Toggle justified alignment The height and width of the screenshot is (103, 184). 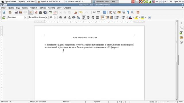coord(97,17)
